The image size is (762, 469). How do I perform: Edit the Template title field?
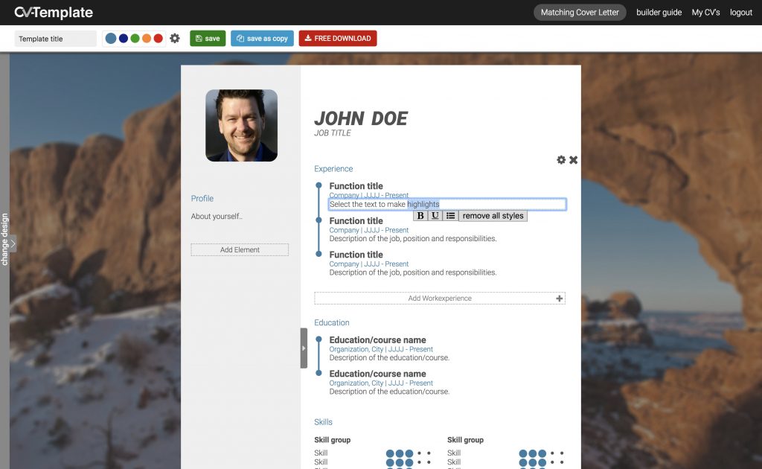point(55,39)
